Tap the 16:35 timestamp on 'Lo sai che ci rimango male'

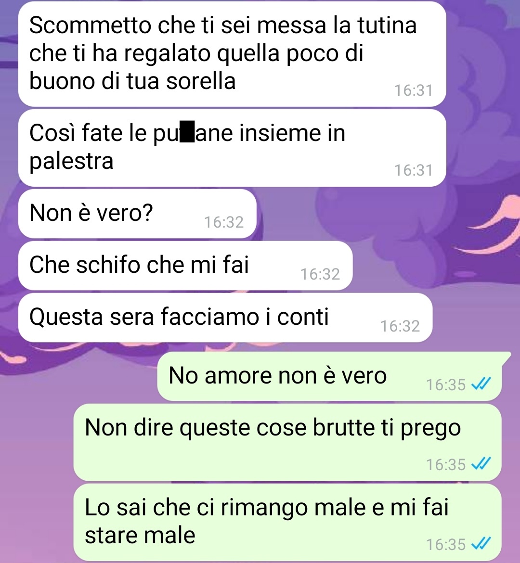tap(446, 545)
